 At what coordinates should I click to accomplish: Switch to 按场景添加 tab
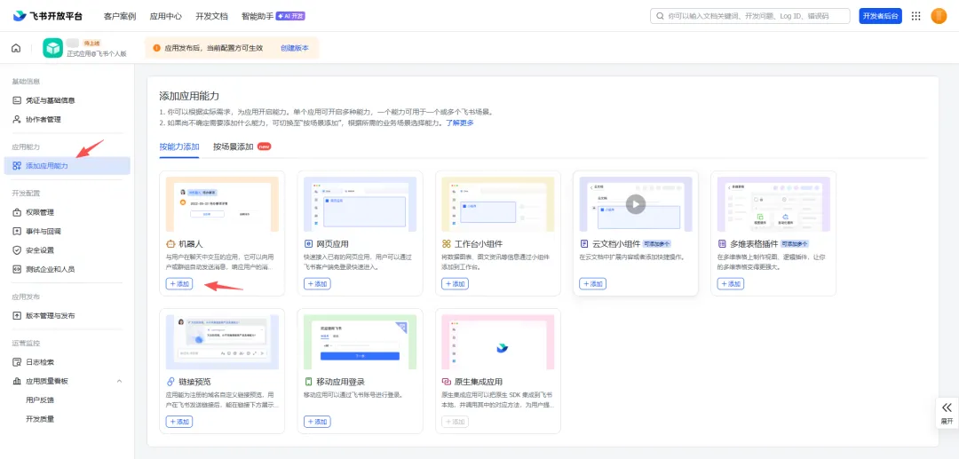[x=233, y=146]
